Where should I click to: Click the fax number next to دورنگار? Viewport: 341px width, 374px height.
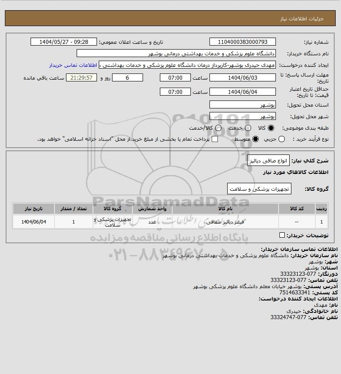pos(298,274)
